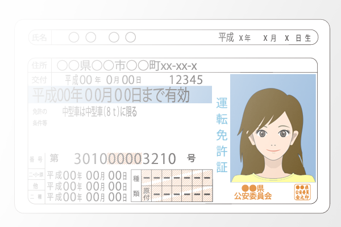Click the 住所 address label
The image size is (341, 227).
39,66
